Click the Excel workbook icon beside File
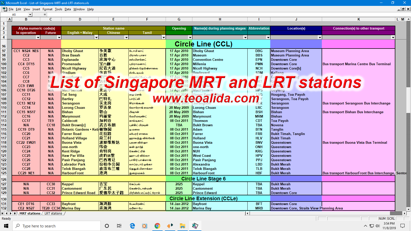Viewport: 411px width, 231px height. pyautogui.click(x=5, y=9)
